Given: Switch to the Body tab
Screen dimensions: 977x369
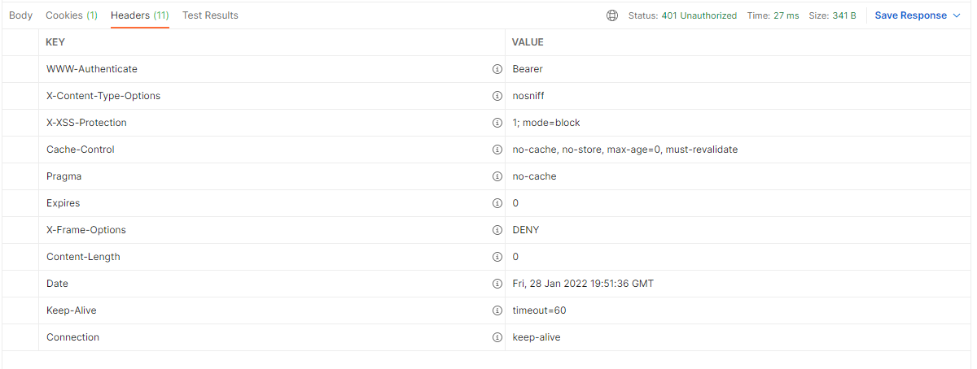Looking at the screenshot, I should point(20,15).
